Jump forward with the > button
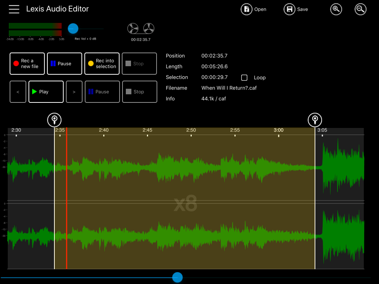The image size is (379, 284). [74, 92]
